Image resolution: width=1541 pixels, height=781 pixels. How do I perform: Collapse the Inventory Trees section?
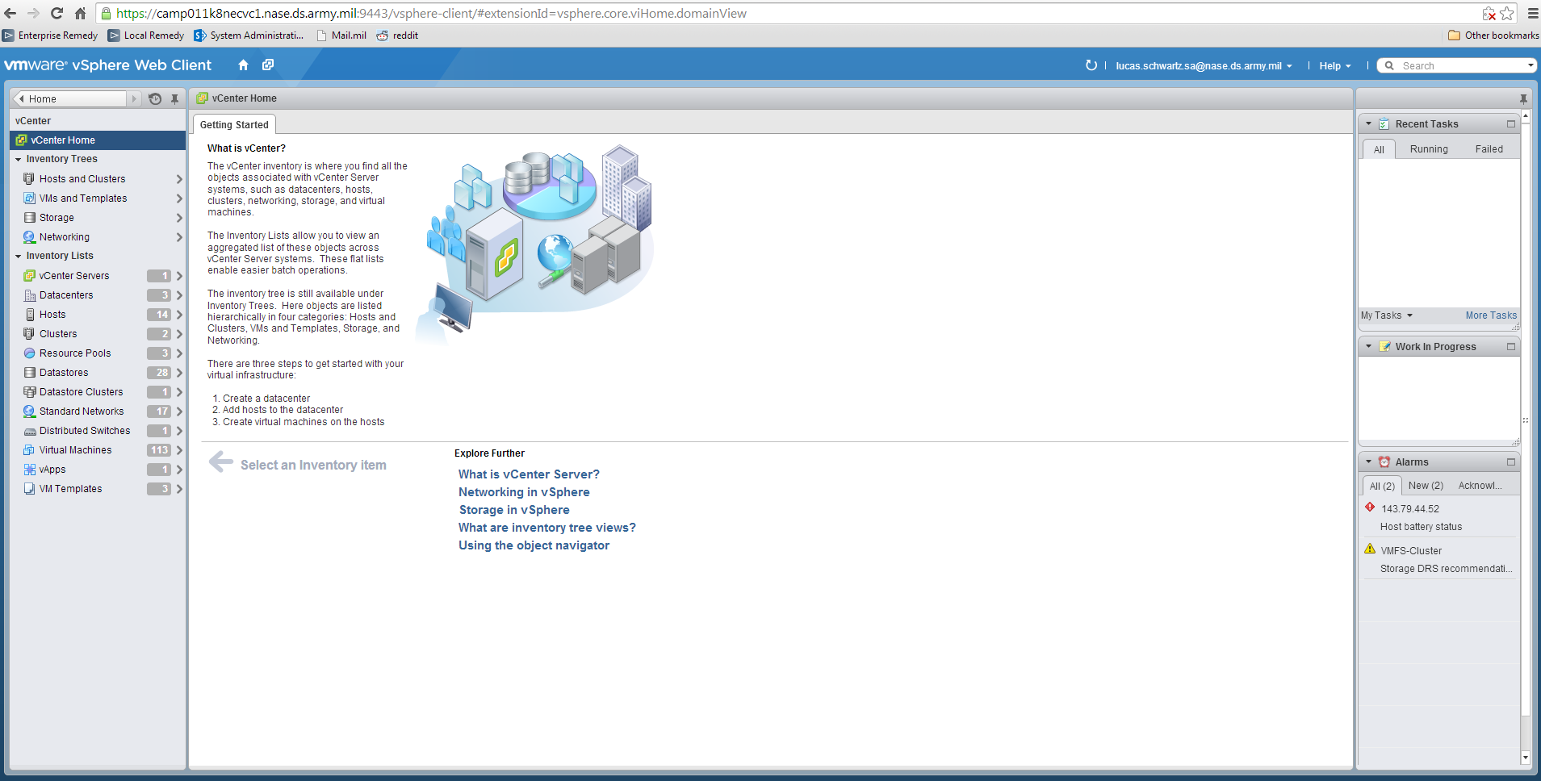(18, 160)
